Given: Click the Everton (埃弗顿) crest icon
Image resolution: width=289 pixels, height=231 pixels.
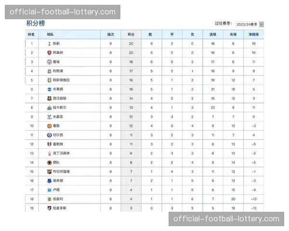Looking at the screenshot, I should click(49, 181).
